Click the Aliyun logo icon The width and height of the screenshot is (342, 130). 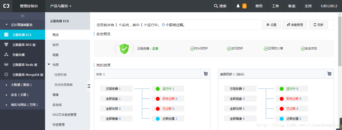click(6, 6)
